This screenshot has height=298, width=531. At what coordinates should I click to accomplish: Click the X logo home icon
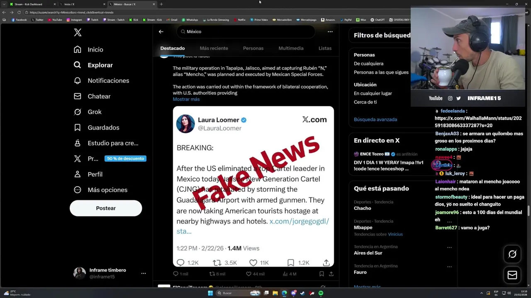click(x=78, y=33)
